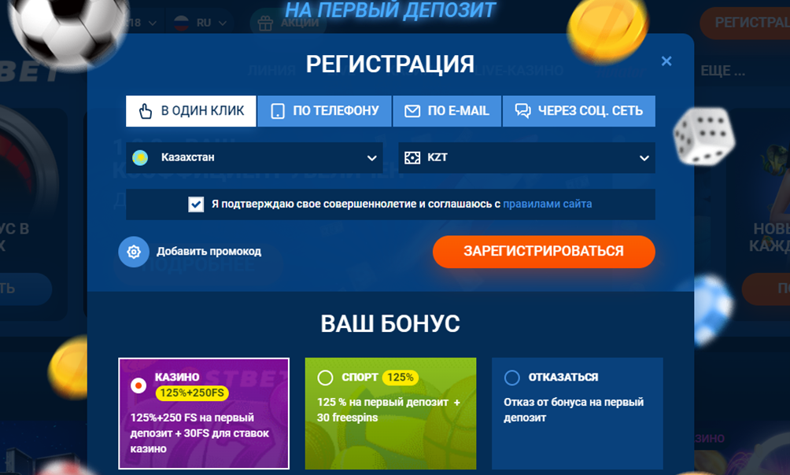Switch to the 'Через соц. сеть' tab

[x=579, y=111]
